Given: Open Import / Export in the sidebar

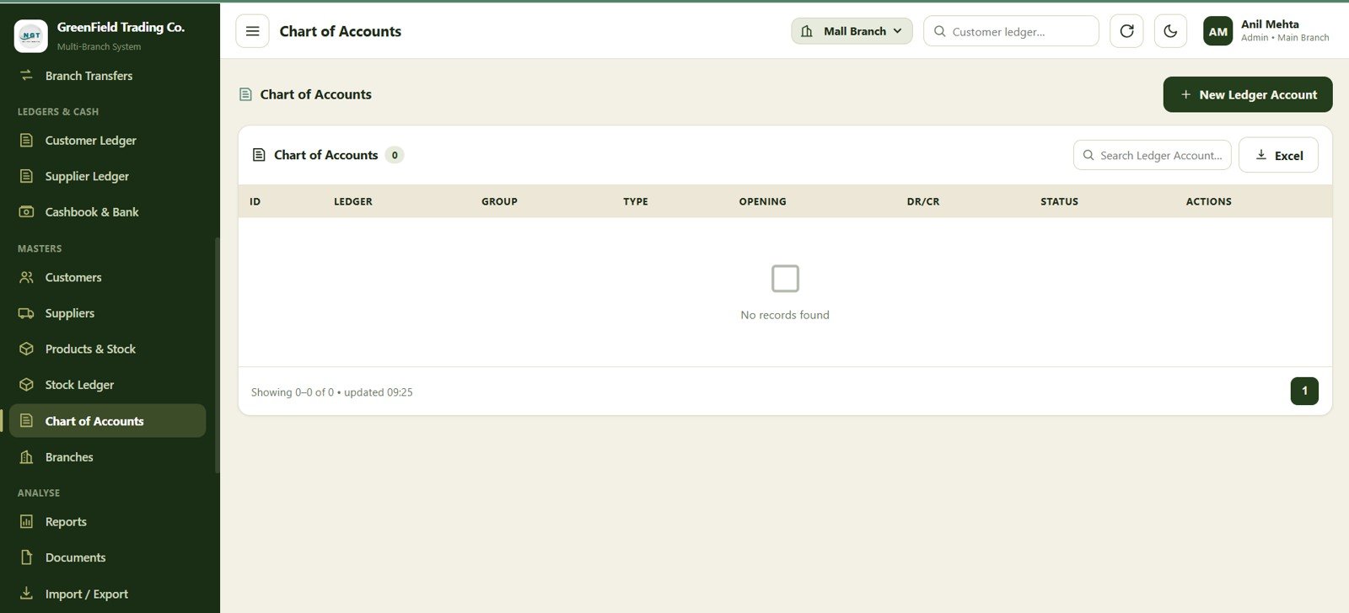Looking at the screenshot, I should click(x=107, y=594).
